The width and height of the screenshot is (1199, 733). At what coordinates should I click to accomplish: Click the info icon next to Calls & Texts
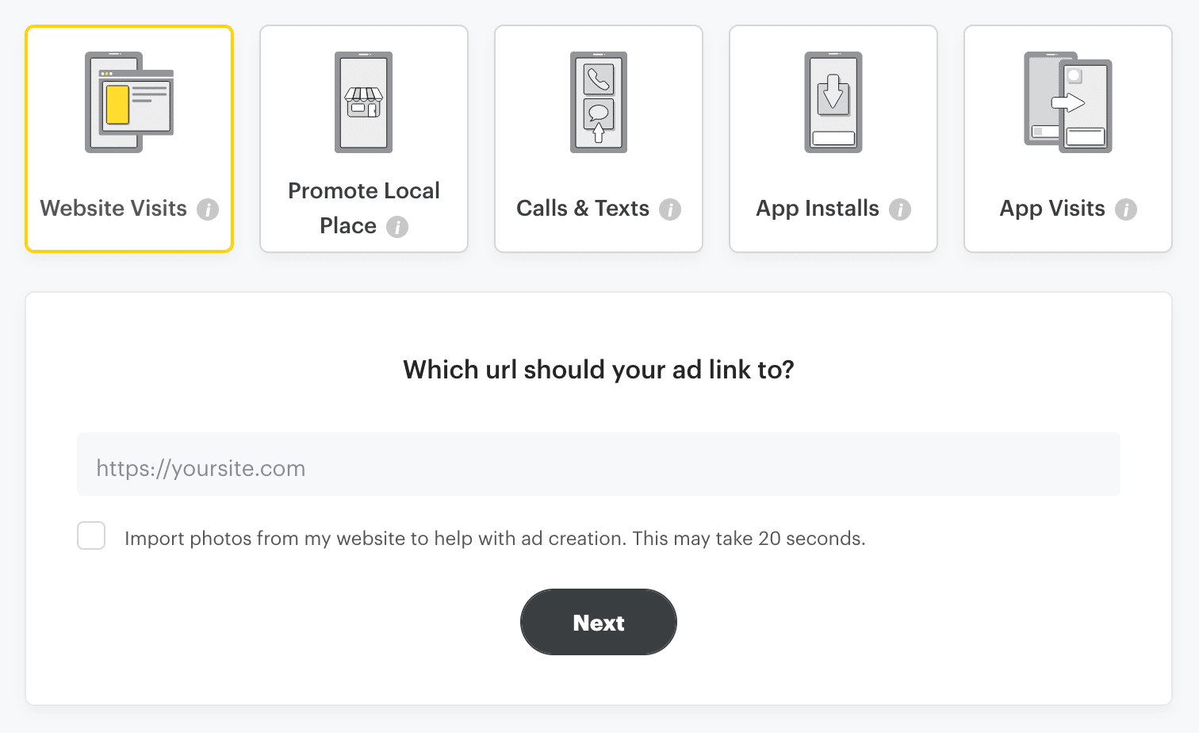672,209
